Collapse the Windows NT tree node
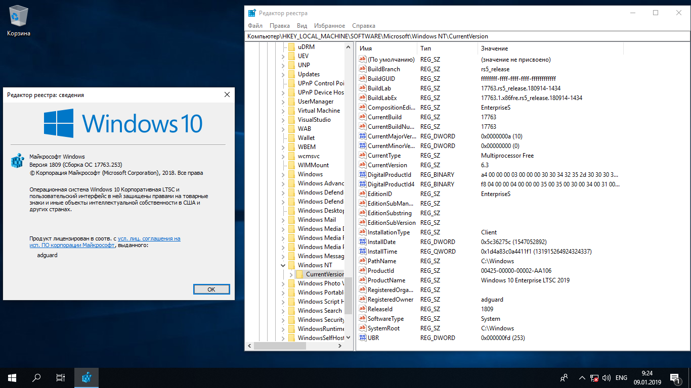This screenshot has width=691, height=388. (x=283, y=265)
